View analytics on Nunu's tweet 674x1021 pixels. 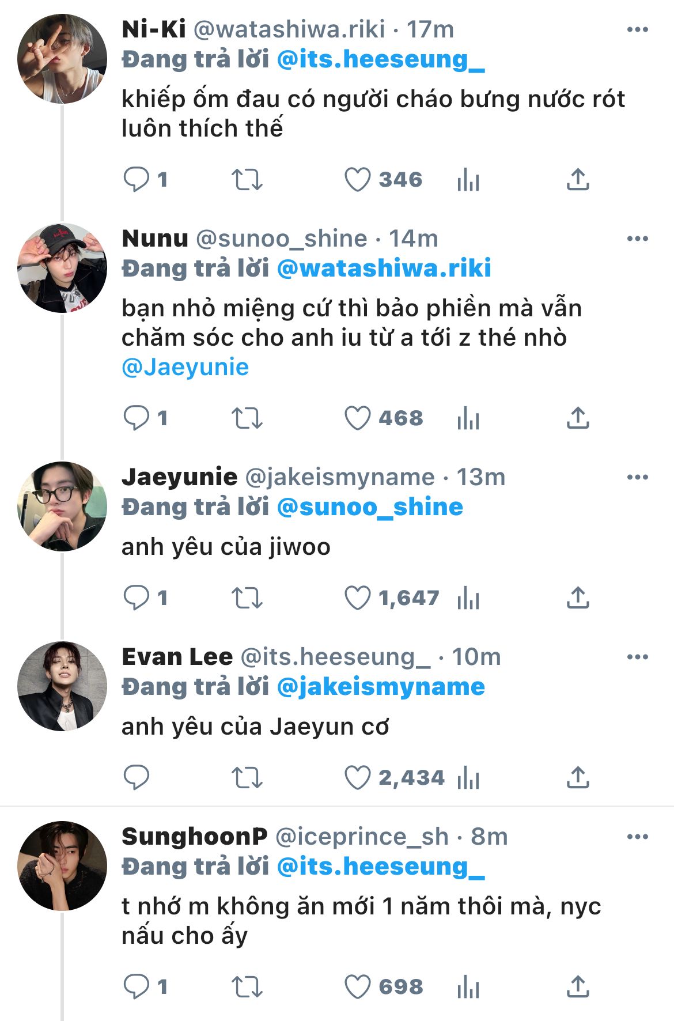(x=468, y=418)
